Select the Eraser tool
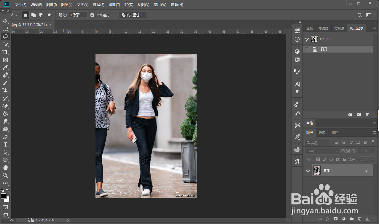The image size is (379, 224). [5, 106]
